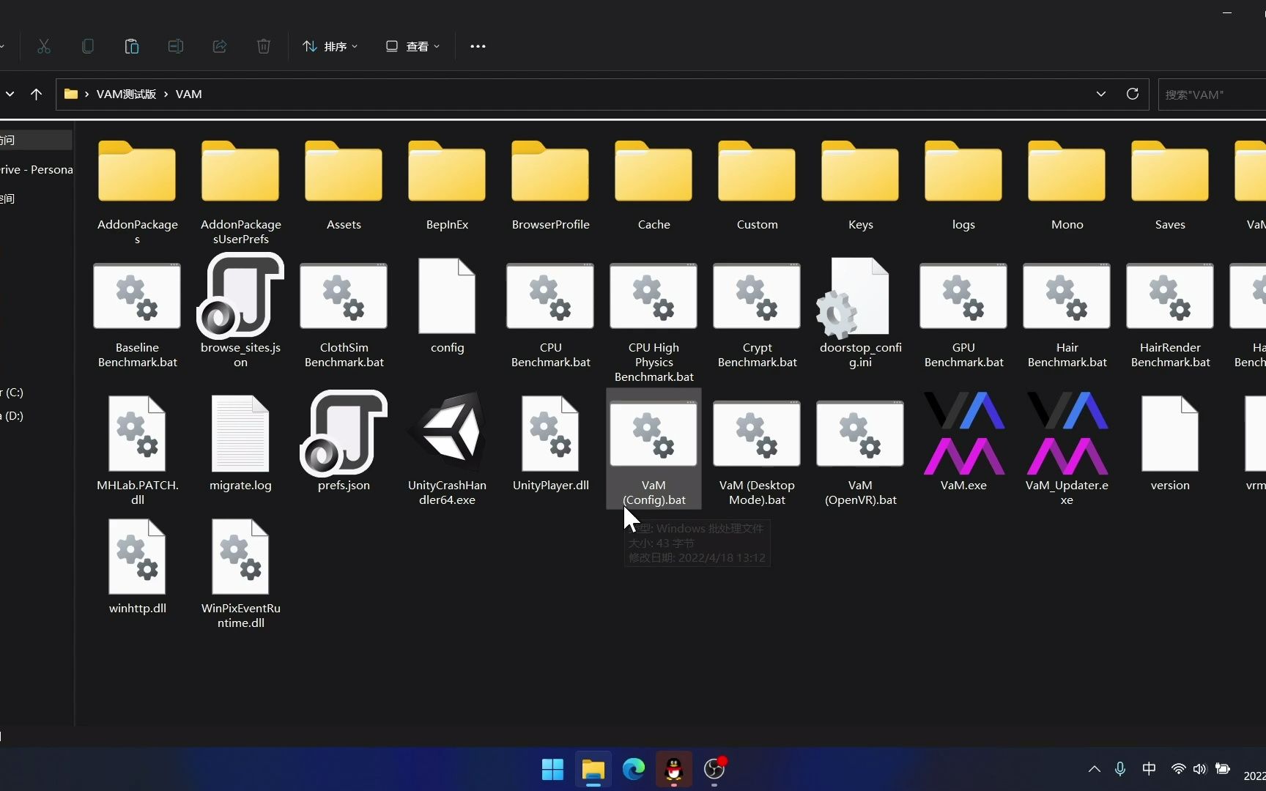The height and width of the screenshot is (791, 1266).
Task: Open QQ penguin app in taskbar
Action: [673, 769]
